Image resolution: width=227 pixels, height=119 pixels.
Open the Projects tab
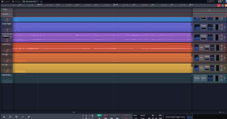point(6,2)
